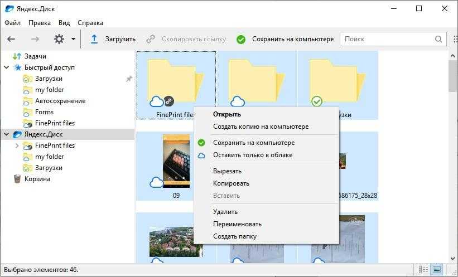Click the Загрузить upload button

(113, 39)
